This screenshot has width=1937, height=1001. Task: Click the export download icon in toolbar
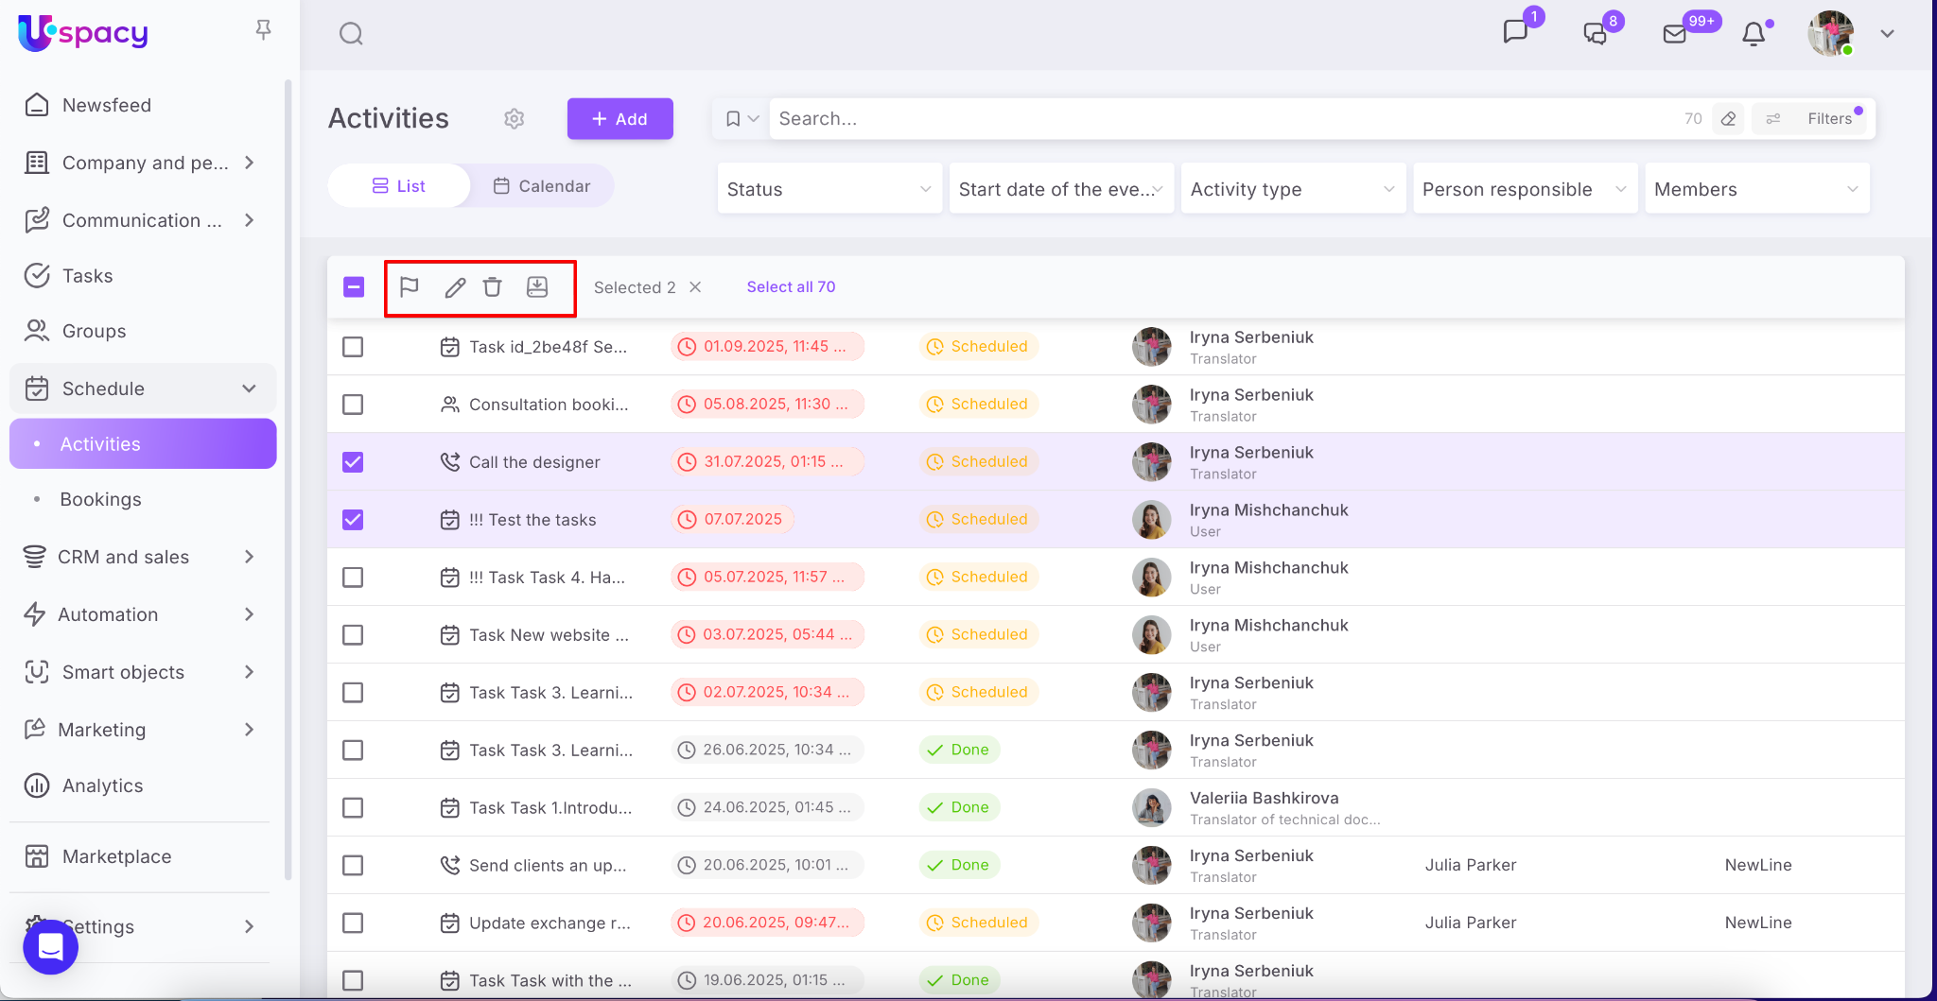click(x=537, y=287)
